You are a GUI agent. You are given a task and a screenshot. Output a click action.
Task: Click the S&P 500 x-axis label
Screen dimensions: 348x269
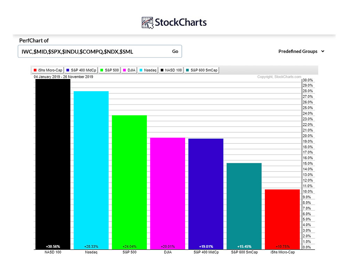click(x=129, y=252)
